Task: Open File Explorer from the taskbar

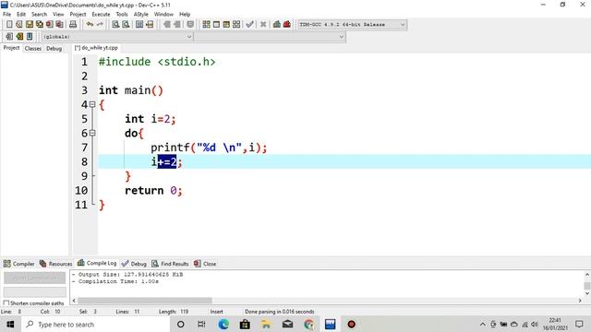Action: point(266,325)
